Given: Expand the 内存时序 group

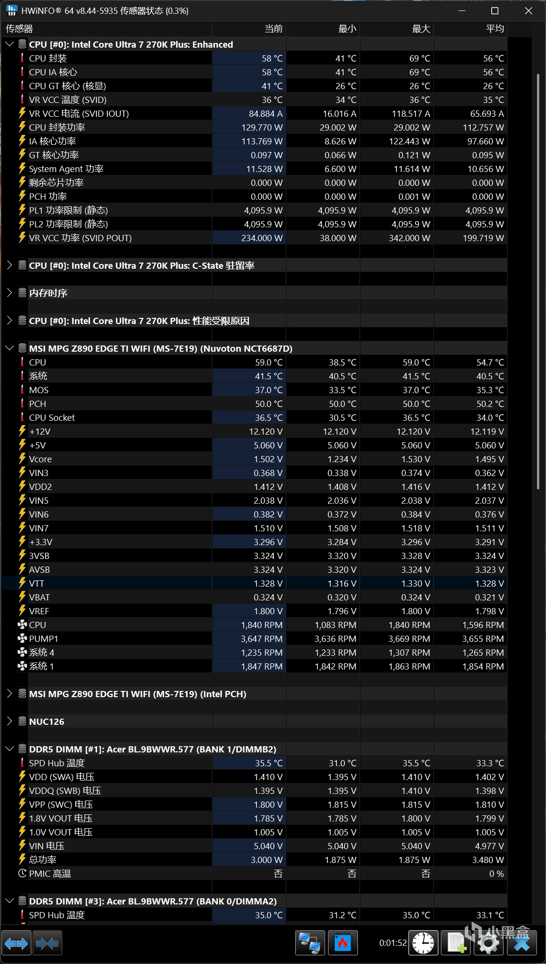Looking at the screenshot, I should pyautogui.click(x=9, y=293).
